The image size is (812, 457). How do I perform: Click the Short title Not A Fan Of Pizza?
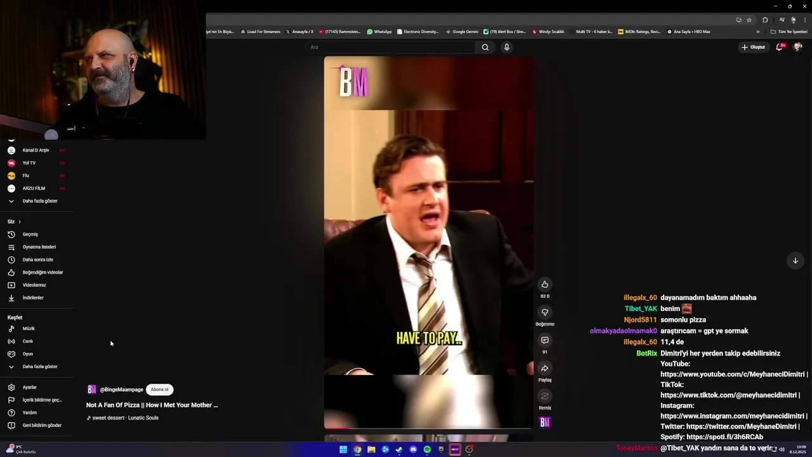click(x=152, y=405)
